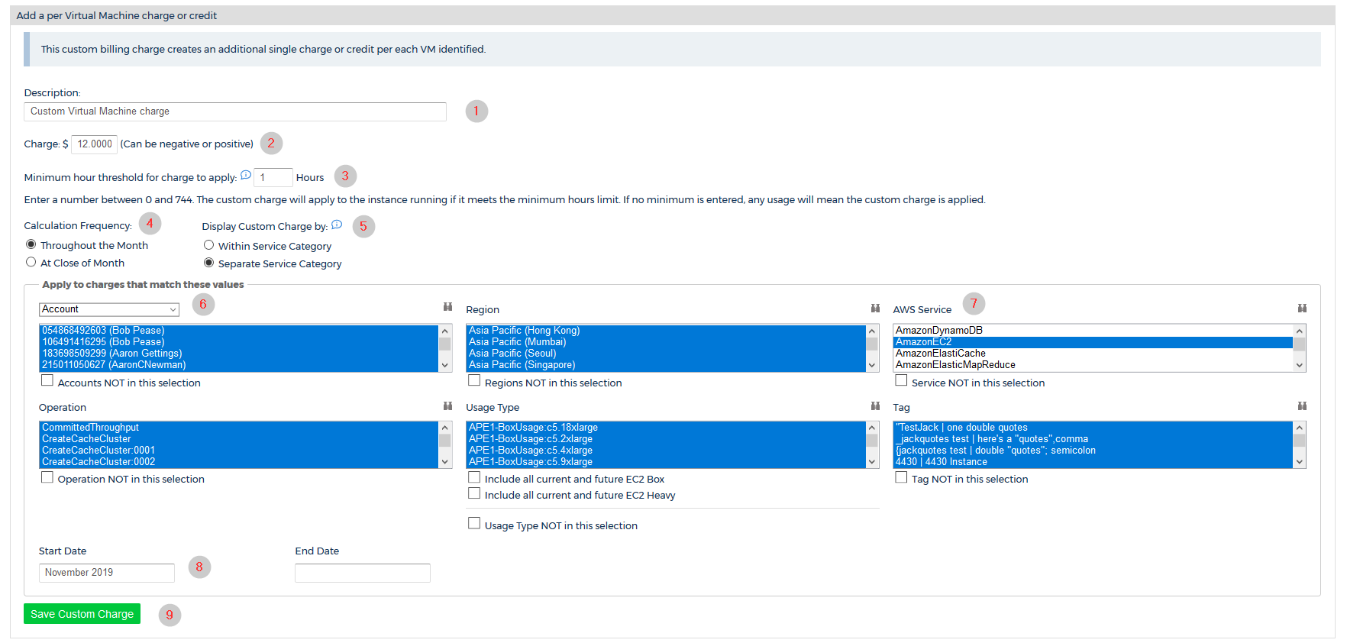
Task: Check Regions NOT in this selection
Action: point(474,380)
